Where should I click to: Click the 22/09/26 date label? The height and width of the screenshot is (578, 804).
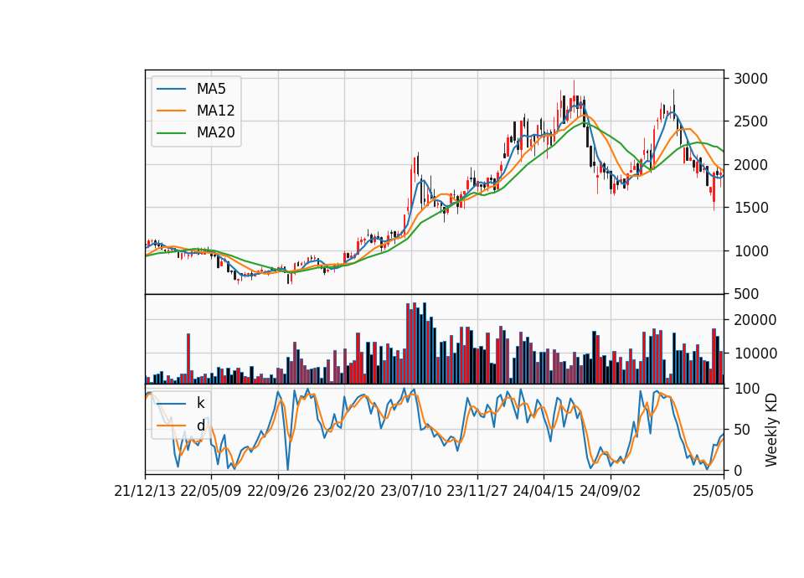(x=278, y=491)
